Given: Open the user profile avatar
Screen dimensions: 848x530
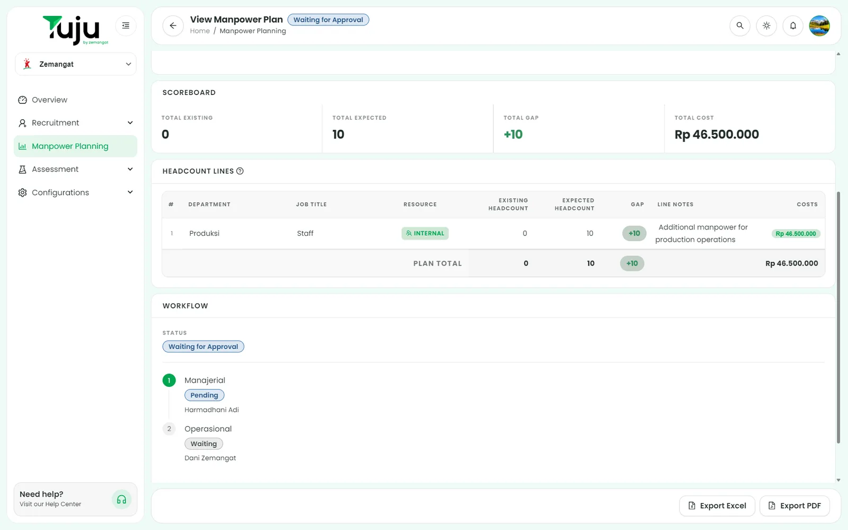Looking at the screenshot, I should (819, 25).
